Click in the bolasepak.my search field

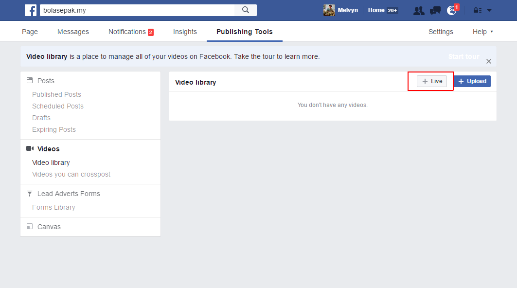137,10
